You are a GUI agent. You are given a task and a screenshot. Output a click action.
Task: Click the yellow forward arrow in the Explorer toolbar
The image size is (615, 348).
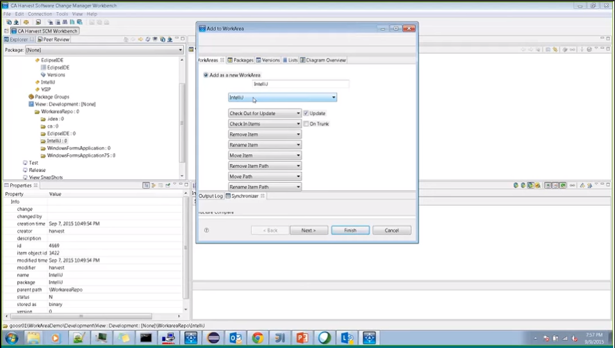coord(140,40)
